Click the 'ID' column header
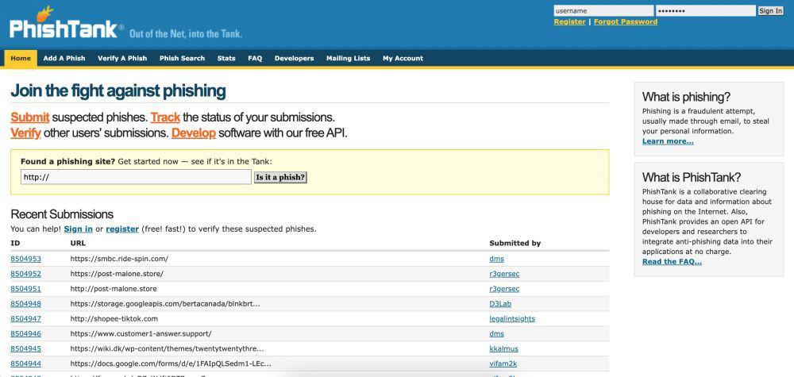The width and height of the screenshot is (794, 377). (x=15, y=244)
